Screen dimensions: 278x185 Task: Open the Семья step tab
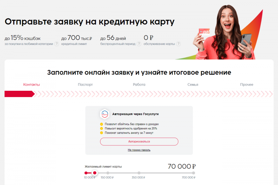[193, 85]
